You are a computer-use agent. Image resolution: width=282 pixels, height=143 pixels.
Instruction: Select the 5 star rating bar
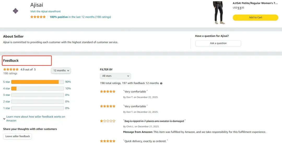tap(38, 82)
